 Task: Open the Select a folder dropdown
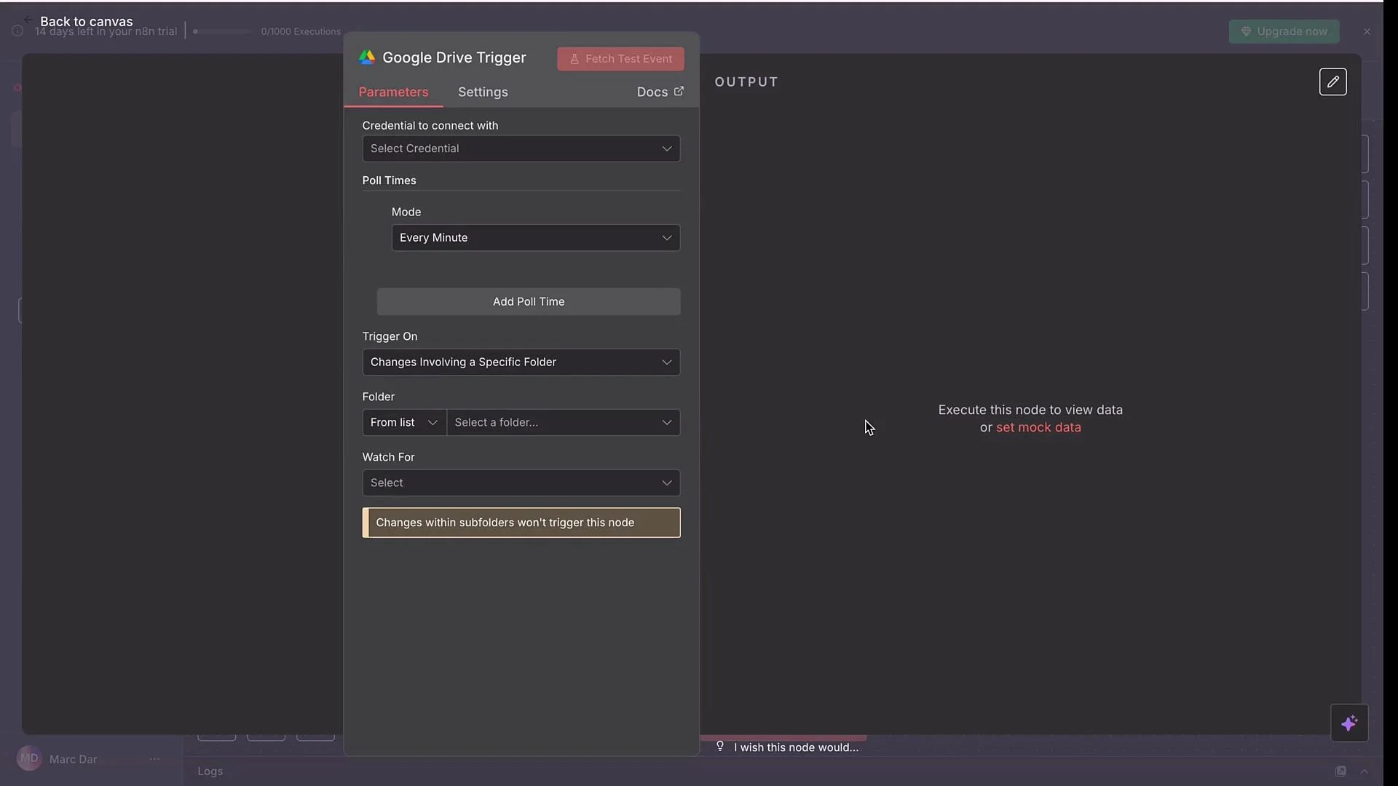tap(564, 423)
